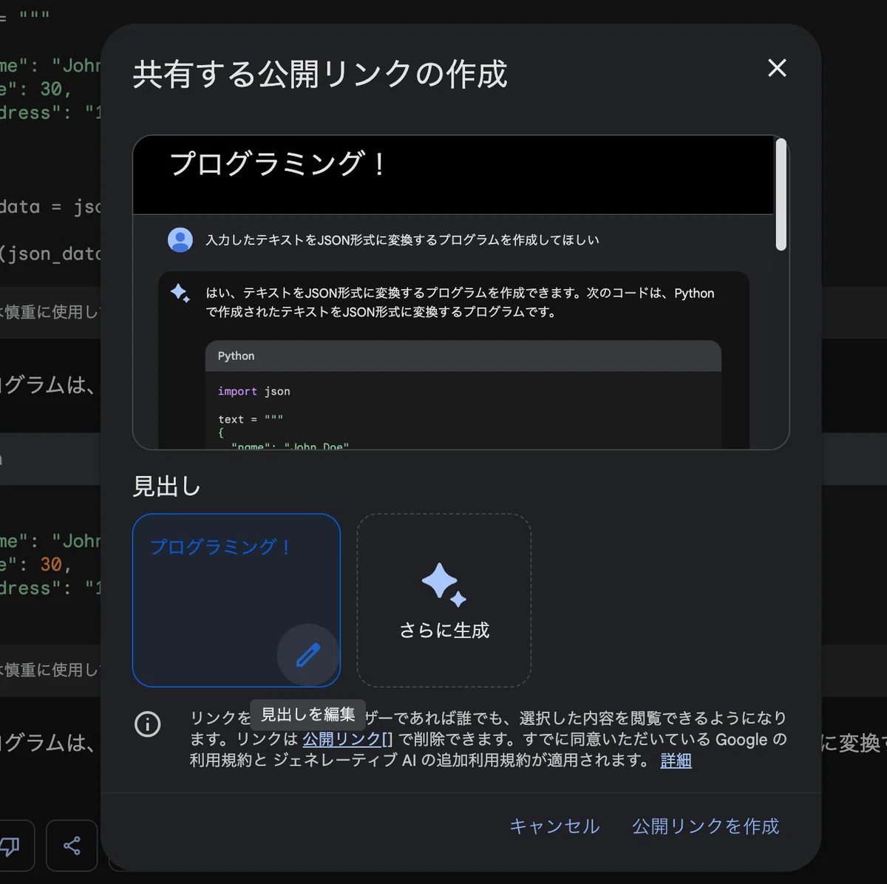The width and height of the screenshot is (887, 884).
Task: Click the Gemini sparkle icon in preview response
Action: (x=180, y=293)
